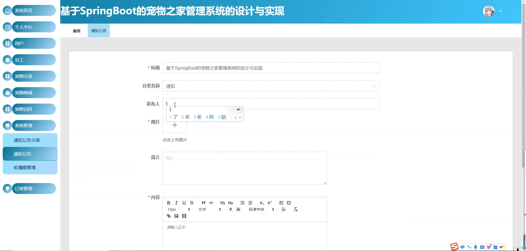Screen dimensions: 526x251
Task: Choose IME candidate 1 了
Action: coord(173,117)
